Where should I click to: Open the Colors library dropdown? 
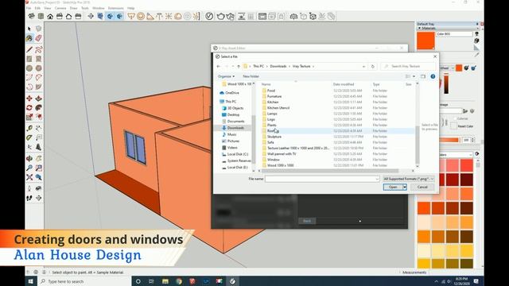click(x=457, y=155)
